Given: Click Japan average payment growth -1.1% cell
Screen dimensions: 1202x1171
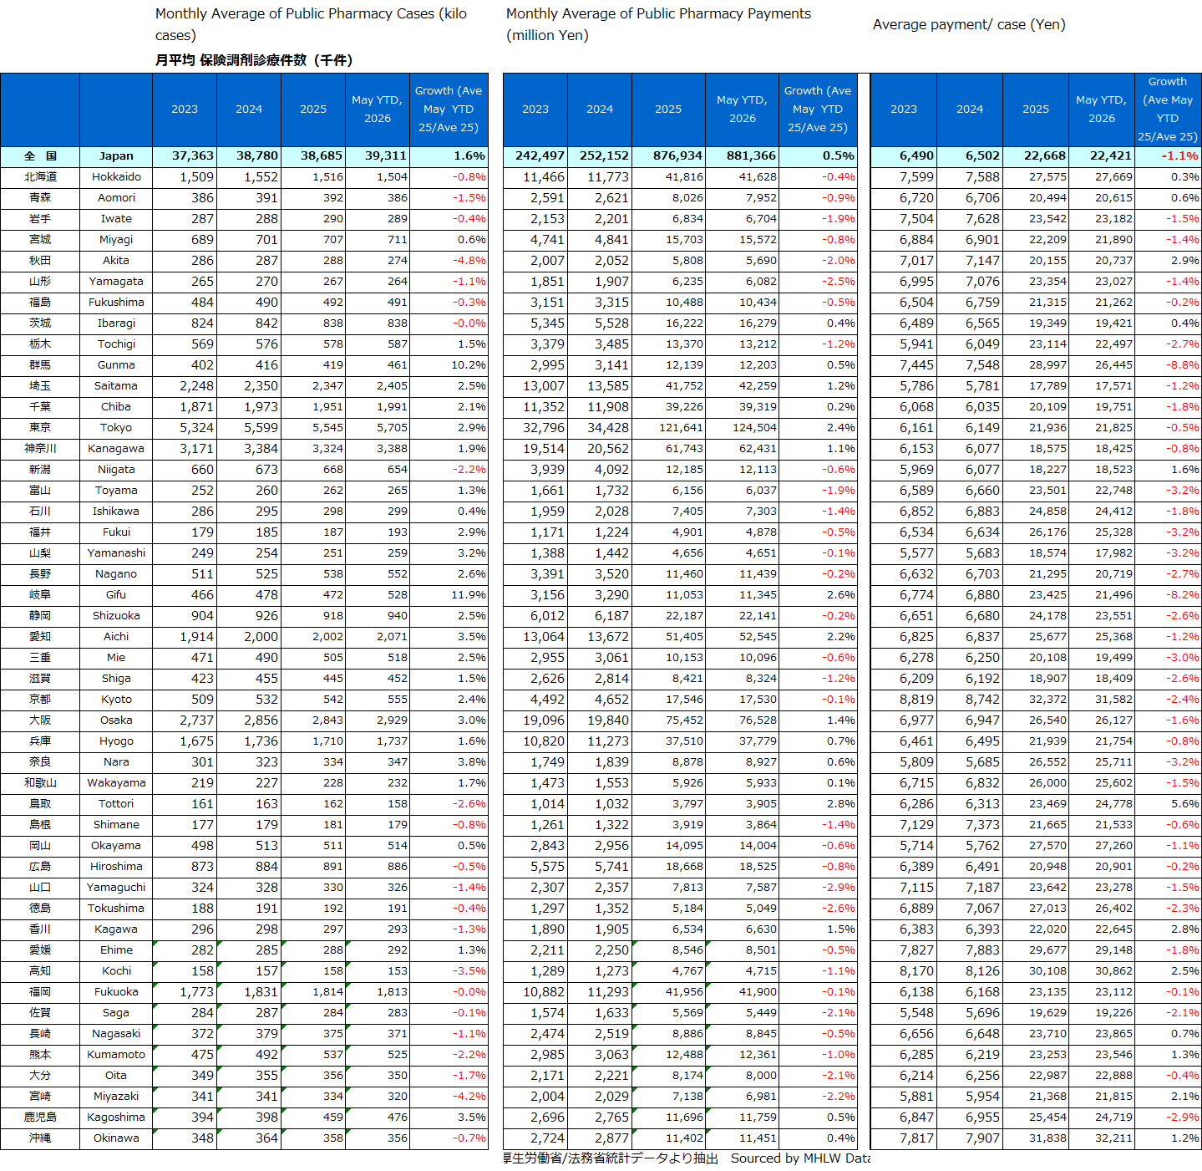Looking at the screenshot, I should [1168, 155].
